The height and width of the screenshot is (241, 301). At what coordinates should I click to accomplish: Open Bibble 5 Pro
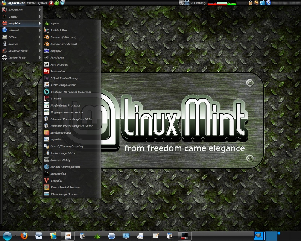coord(71,31)
